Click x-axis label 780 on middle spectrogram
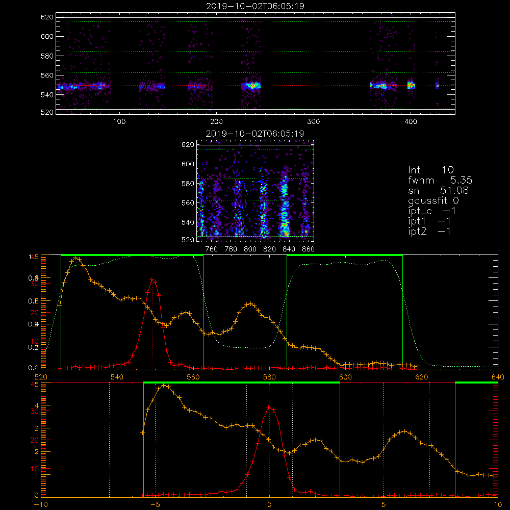Image resolution: width=510 pixels, height=510 pixels. click(x=231, y=249)
